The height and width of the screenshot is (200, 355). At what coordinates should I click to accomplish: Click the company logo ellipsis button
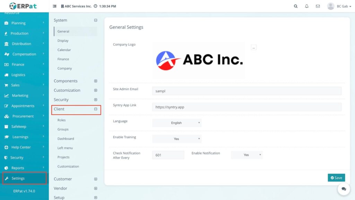[x=253, y=47]
